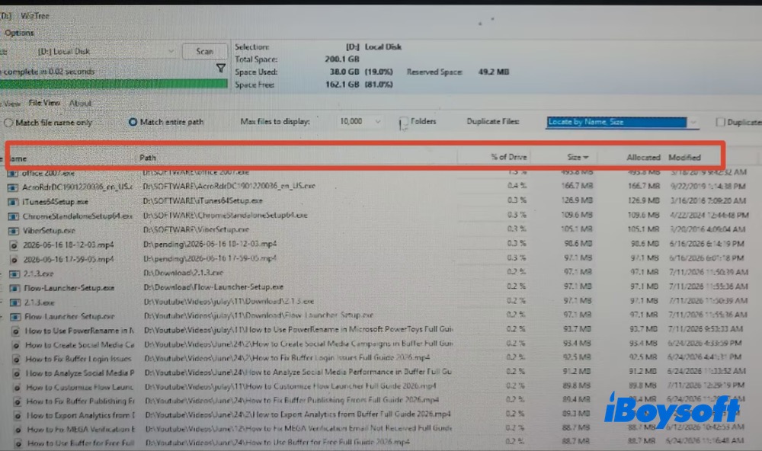762x451 pixels.
Task: Click the modified date 4/22/2024 12:44:48 PM
Action: pos(709,215)
